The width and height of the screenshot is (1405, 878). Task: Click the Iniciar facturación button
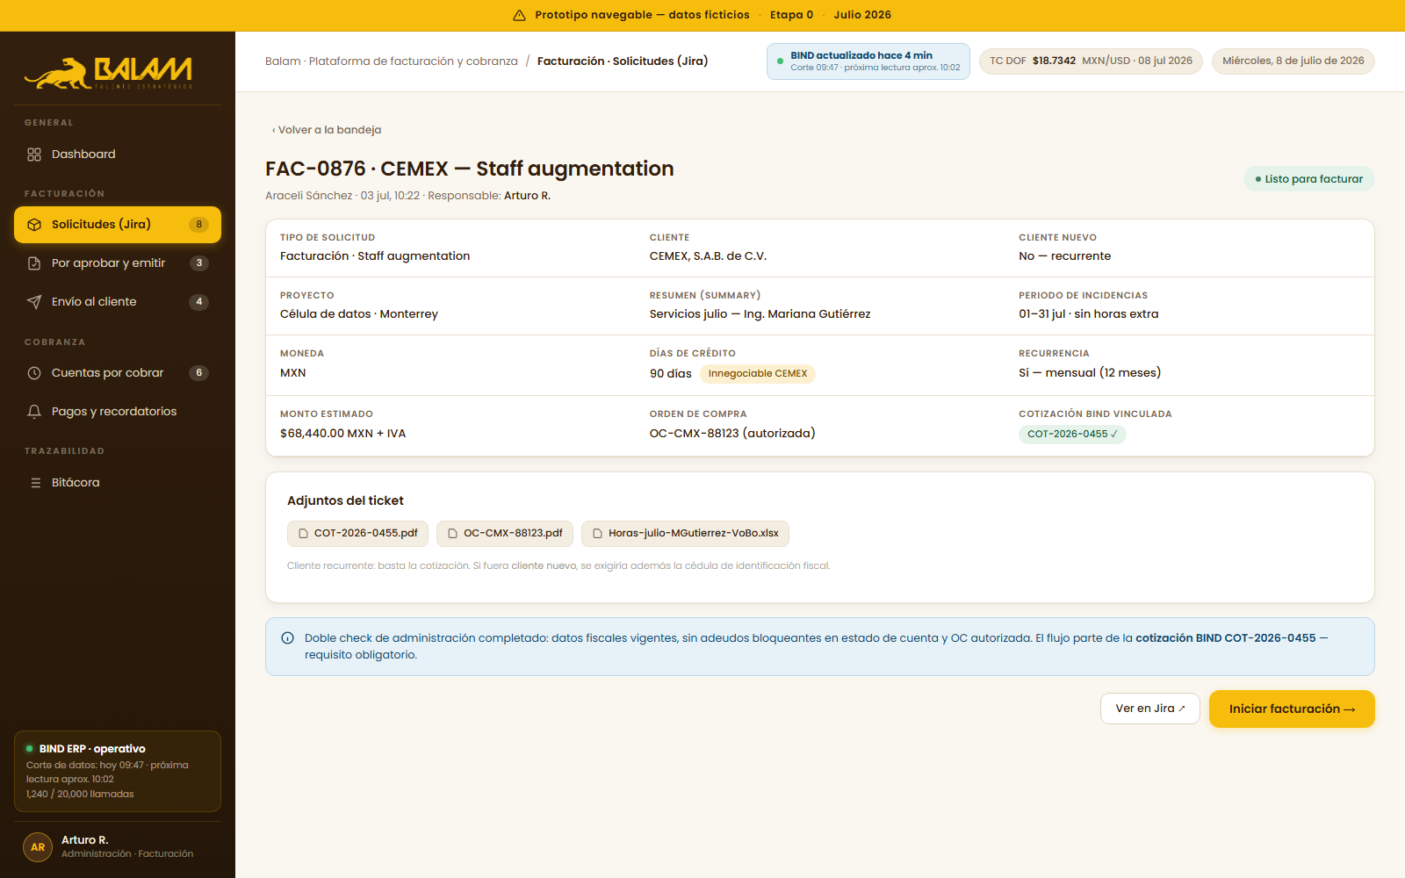click(x=1292, y=709)
